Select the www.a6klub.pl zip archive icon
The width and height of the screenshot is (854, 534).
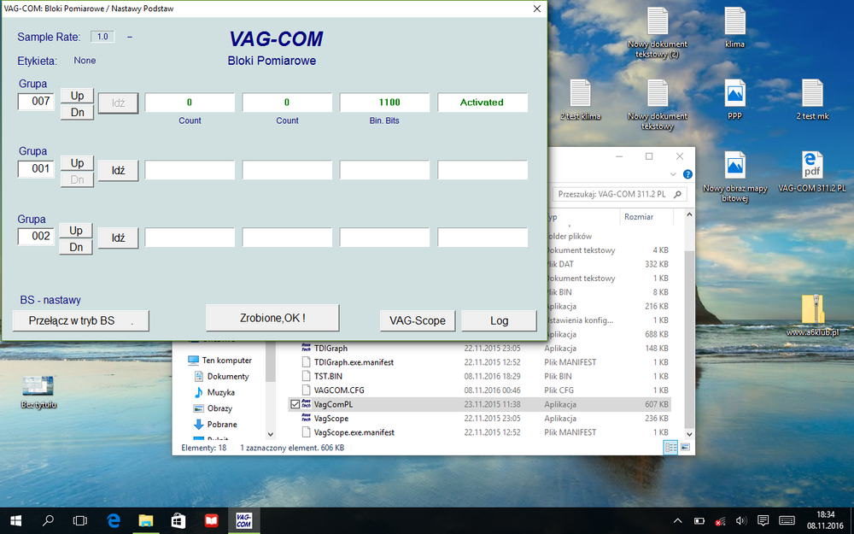pos(811,309)
